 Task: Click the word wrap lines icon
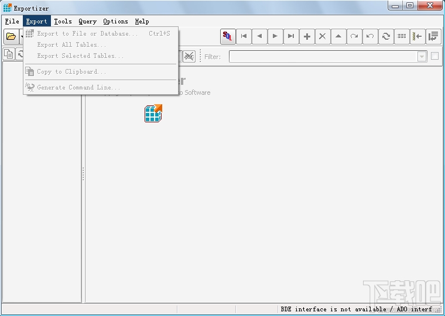point(433,36)
